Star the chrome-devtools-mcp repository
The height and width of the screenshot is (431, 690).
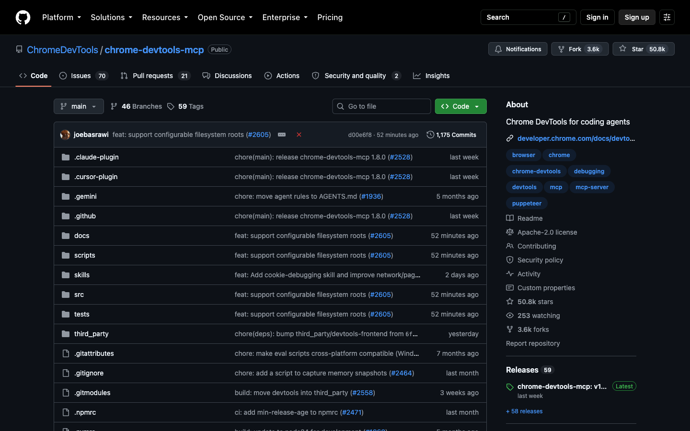pos(644,49)
